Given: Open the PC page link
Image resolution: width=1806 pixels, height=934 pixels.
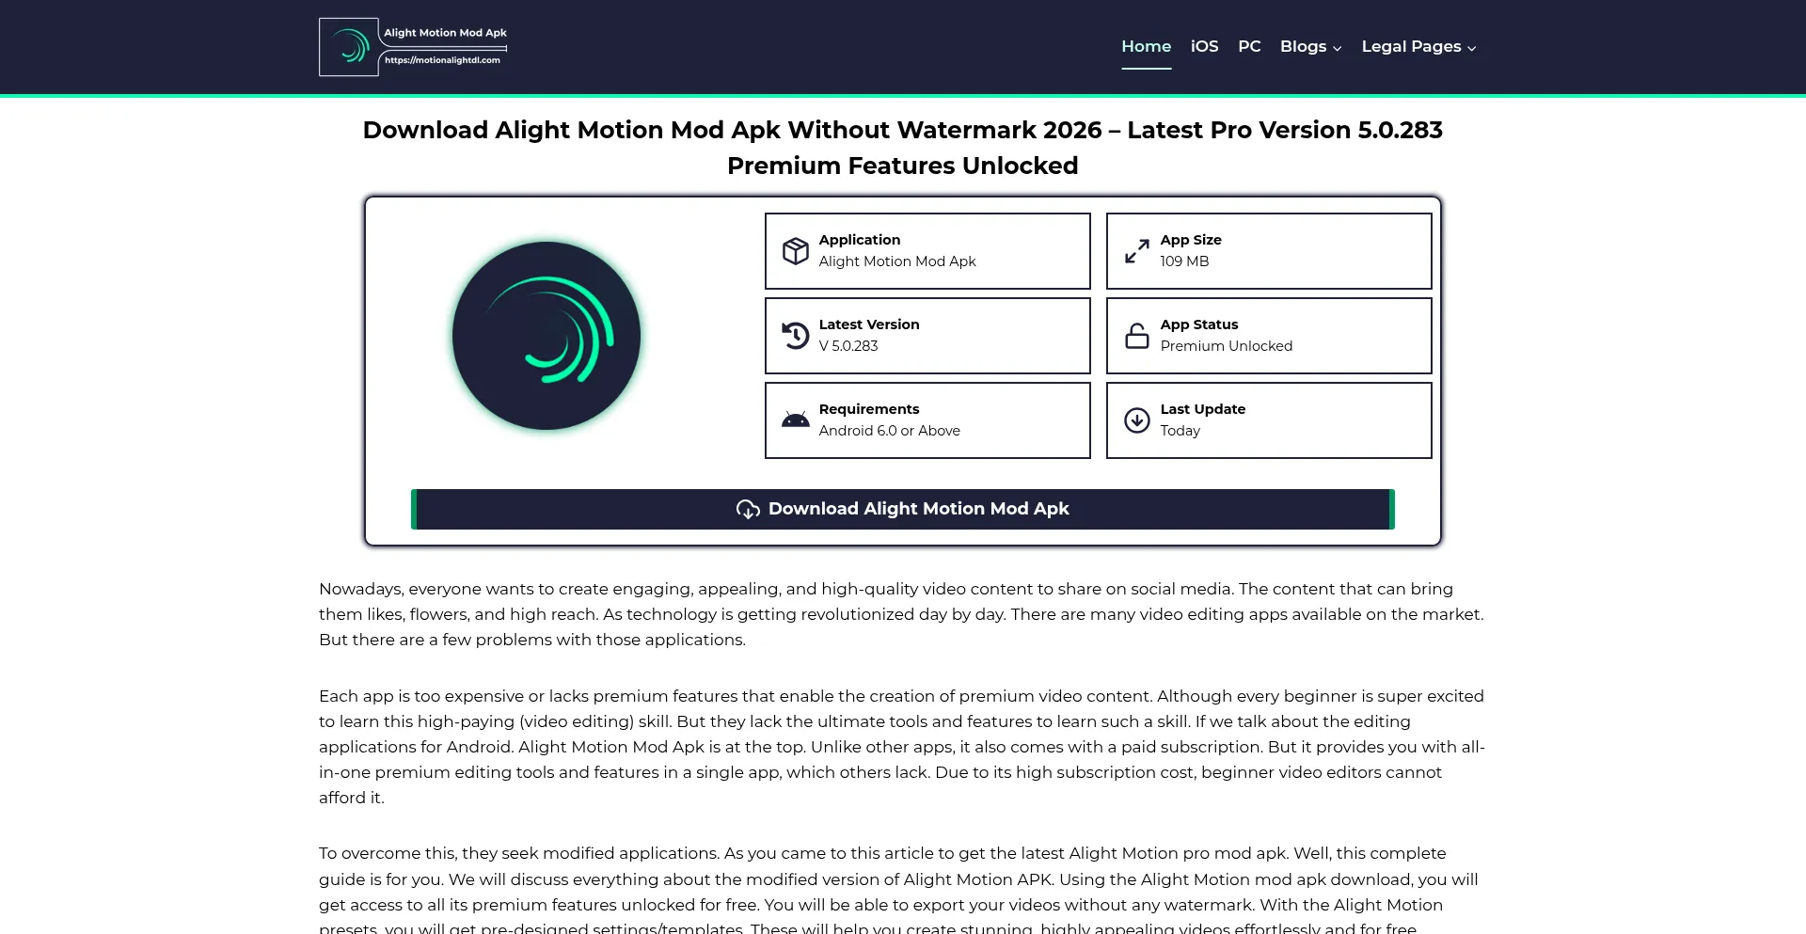Looking at the screenshot, I should point(1249,46).
